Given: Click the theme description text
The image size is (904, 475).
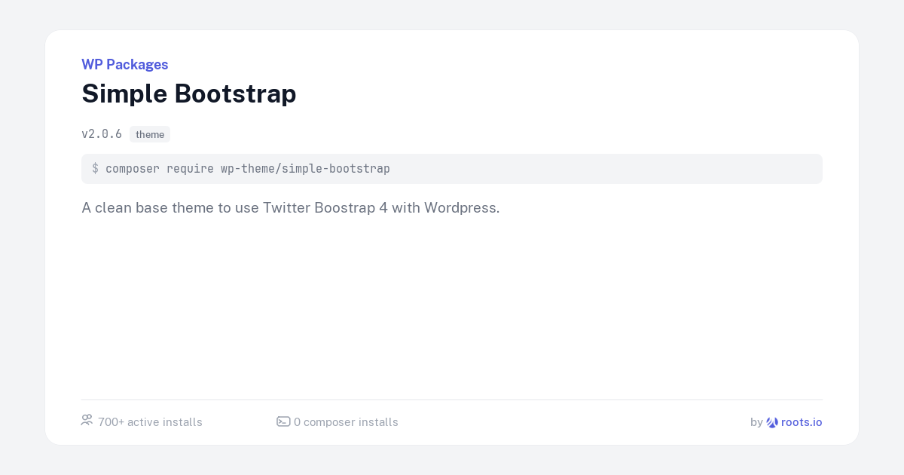Looking at the screenshot, I should (291, 208).
